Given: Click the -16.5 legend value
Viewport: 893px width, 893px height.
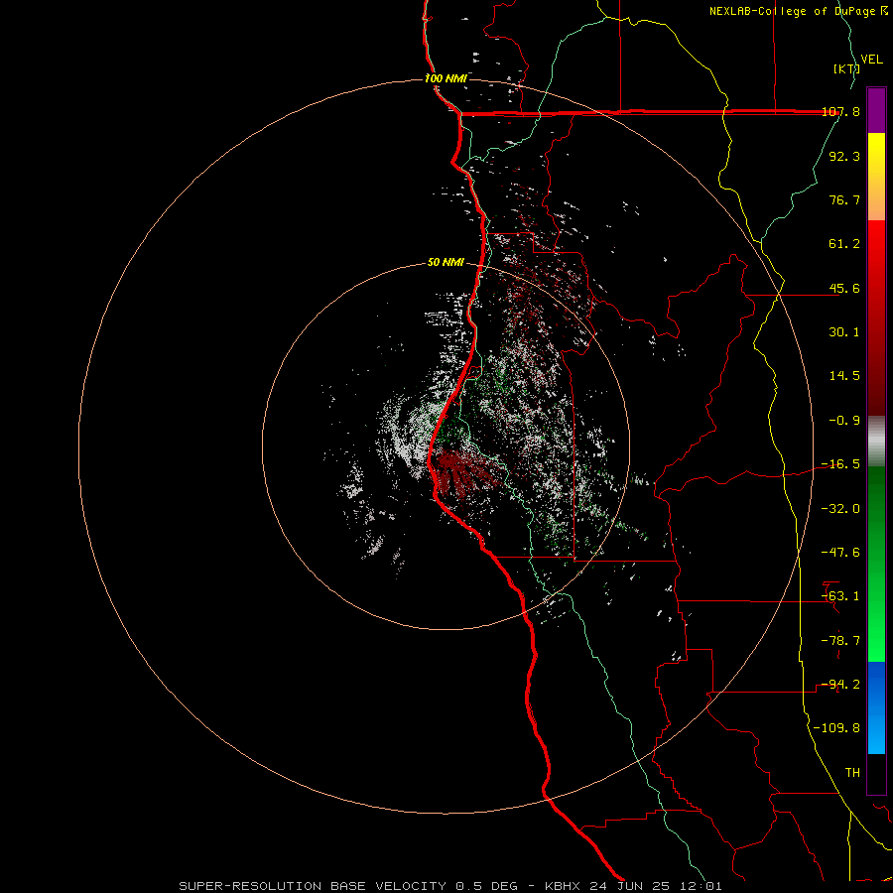Looking at the screenshot, I should click(x=840, y=464).
